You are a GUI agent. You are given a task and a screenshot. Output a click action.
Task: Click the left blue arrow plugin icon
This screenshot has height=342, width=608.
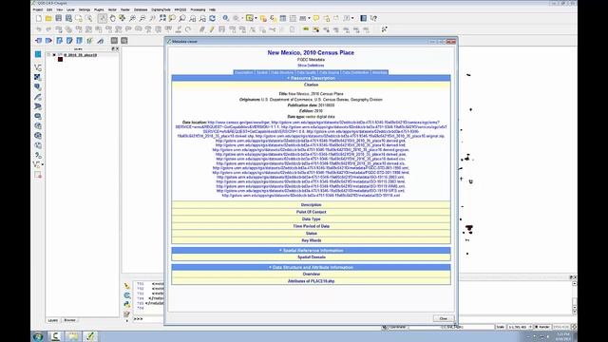pyautogui.click(x=38, y=40)
